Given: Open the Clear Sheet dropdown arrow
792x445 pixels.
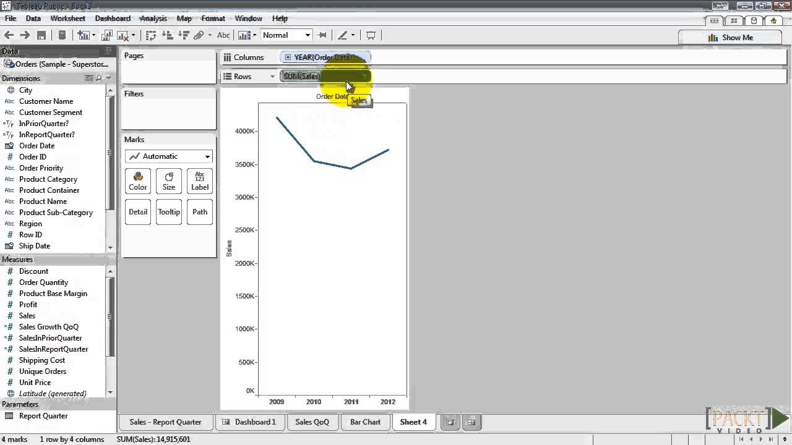Looking at the screenshot, I should [133, 35].
